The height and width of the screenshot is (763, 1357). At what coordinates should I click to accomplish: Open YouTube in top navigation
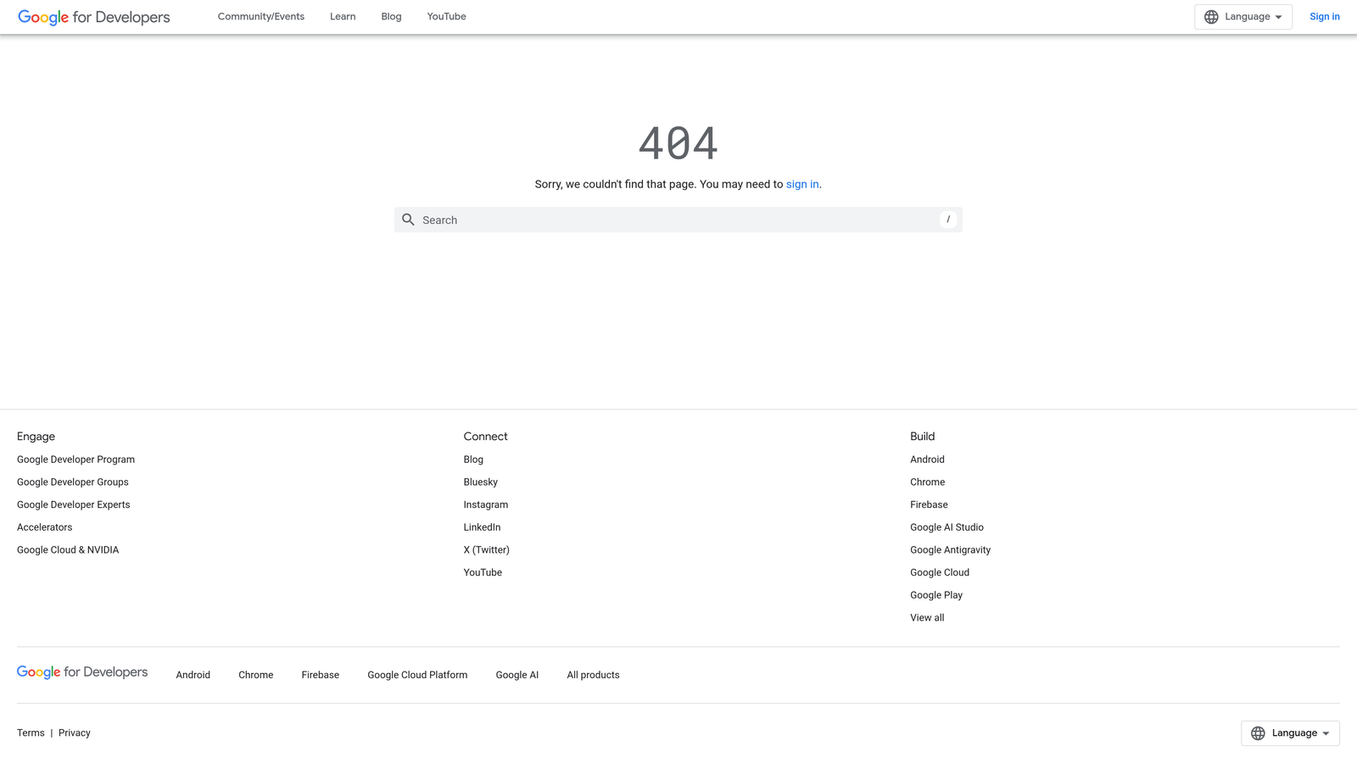tap(447, 17)
